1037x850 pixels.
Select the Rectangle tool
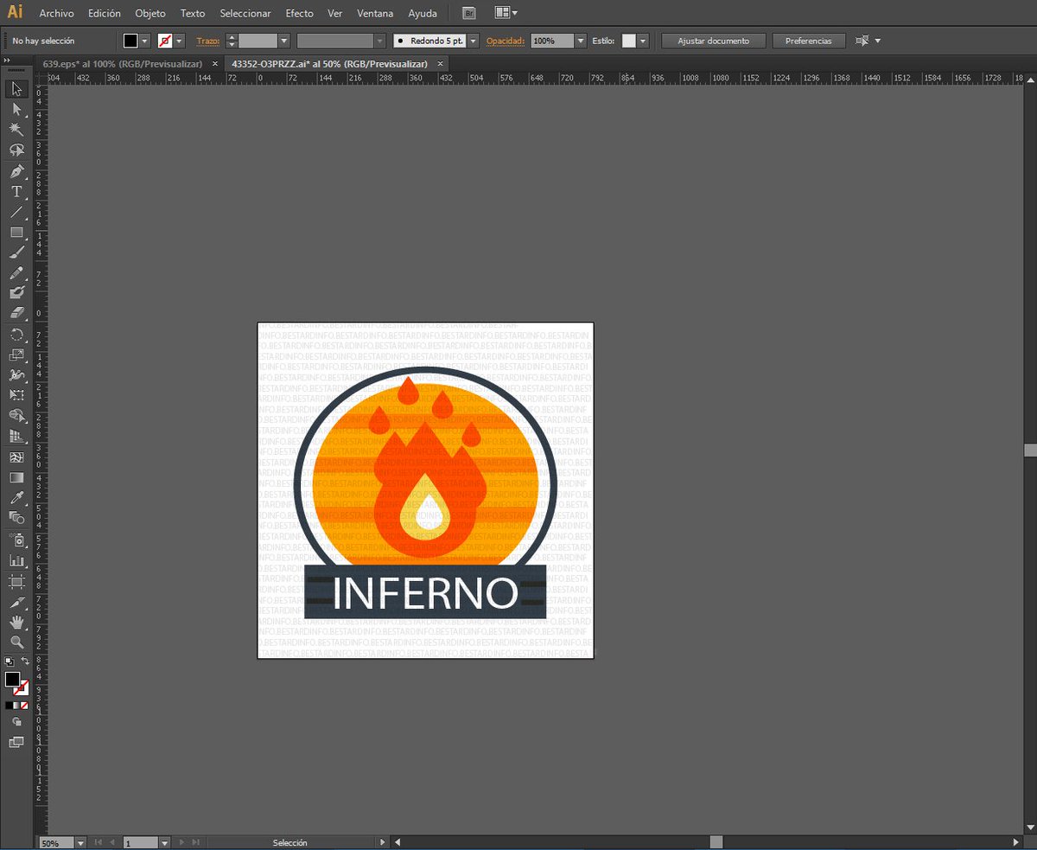(x=16, y=233)
